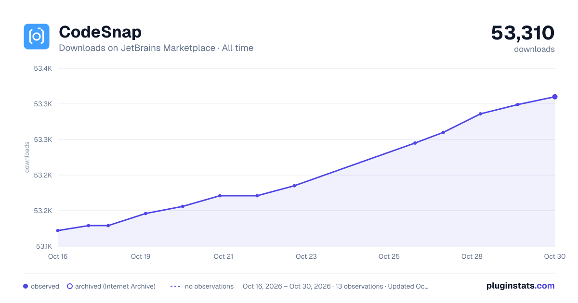The height and width of the screenshot is (303, 578).
Task: Click the hollow 'archived' legend circle
Action: click(x=70, y=286)
